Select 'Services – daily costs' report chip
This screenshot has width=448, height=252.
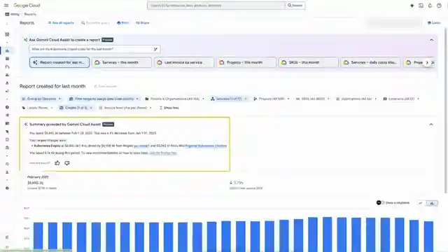click(371, 62)
